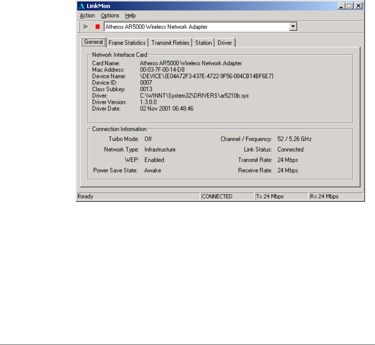Click the Rx 24 Mbps status pane

pyautogui.click(x=336, y=196)
